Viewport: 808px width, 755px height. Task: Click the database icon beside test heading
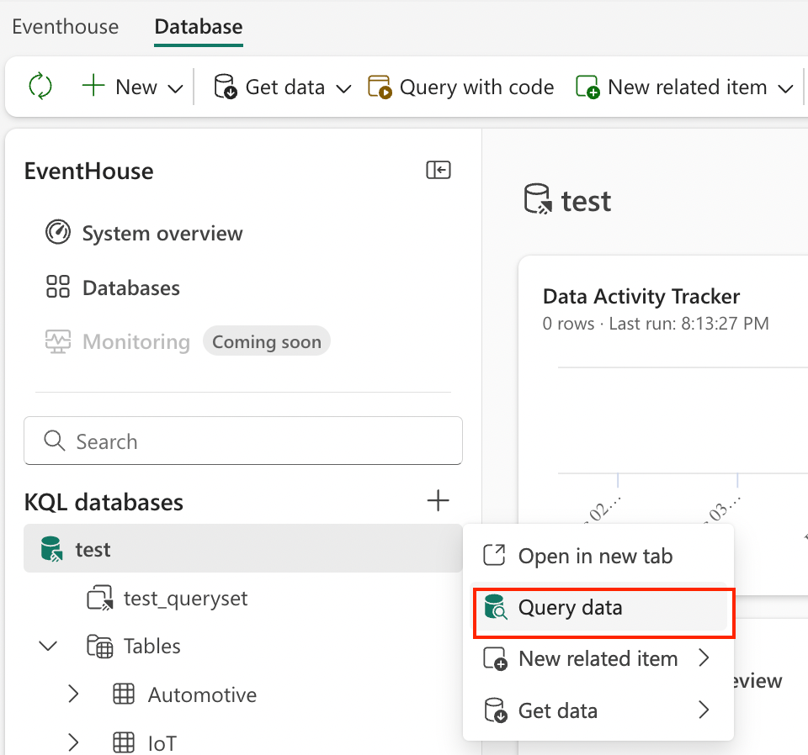[538, 199]
